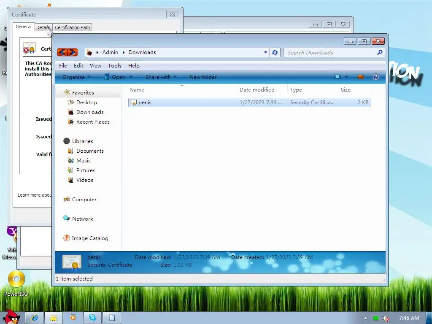
Task: Switch to the Details tab in Certificate
Action: 43,27
